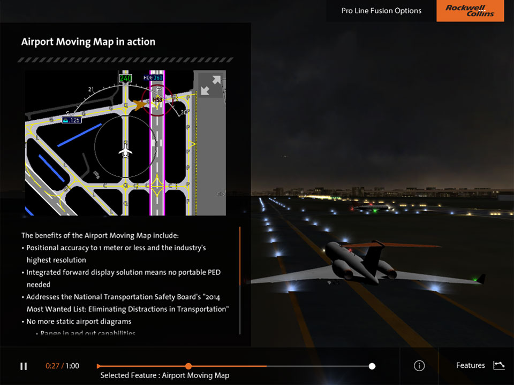Open the information icon in bottom bar
The image size is (514, 385).
click(419, 366)
